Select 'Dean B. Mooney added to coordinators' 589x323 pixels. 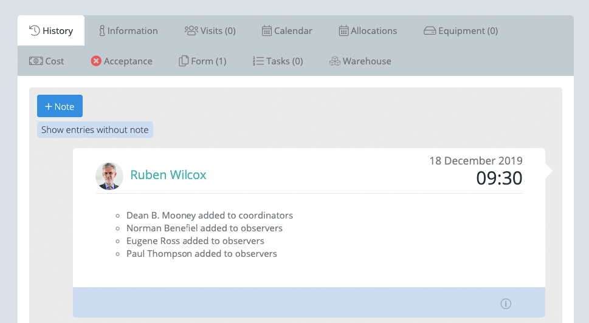click(210, 216)
